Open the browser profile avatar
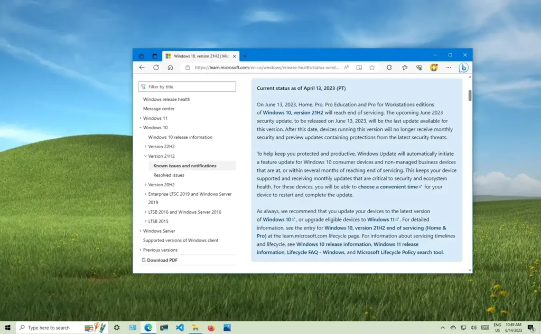 click(x=434, y=68)
